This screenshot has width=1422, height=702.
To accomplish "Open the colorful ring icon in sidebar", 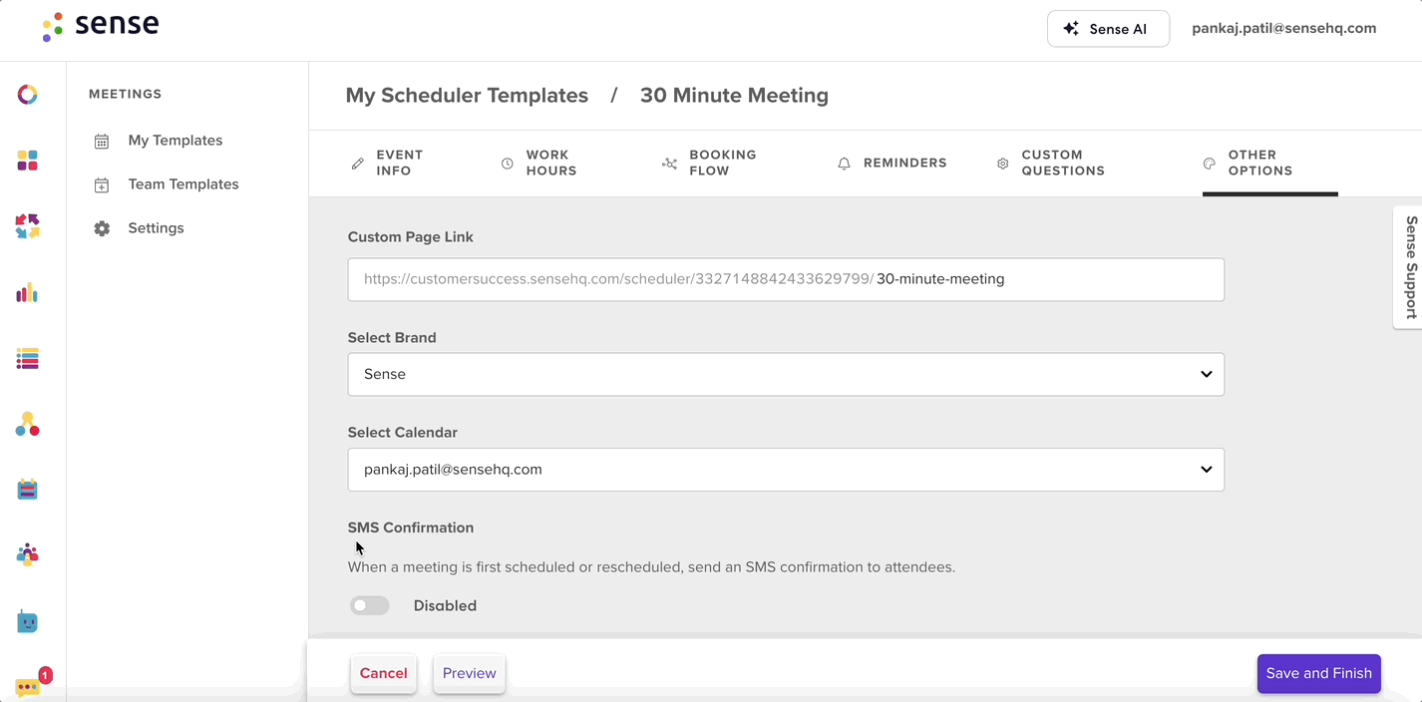I will point(28,95).
